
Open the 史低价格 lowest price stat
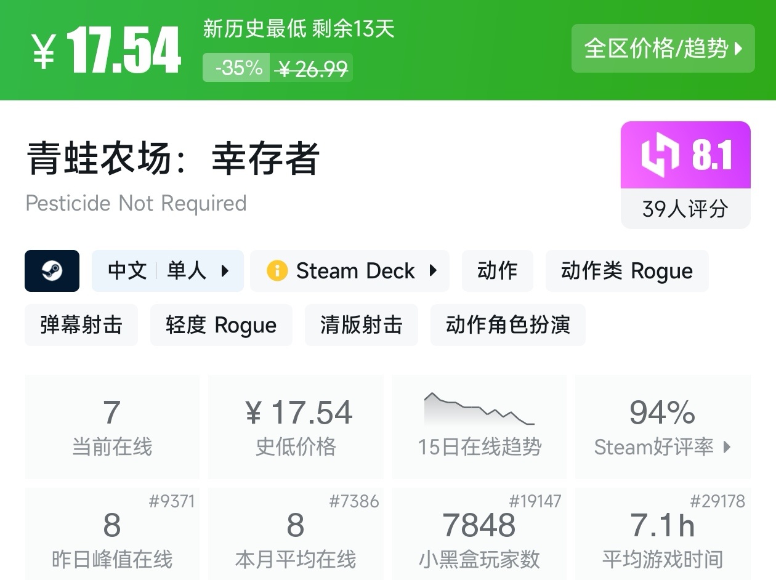[296, 426]
